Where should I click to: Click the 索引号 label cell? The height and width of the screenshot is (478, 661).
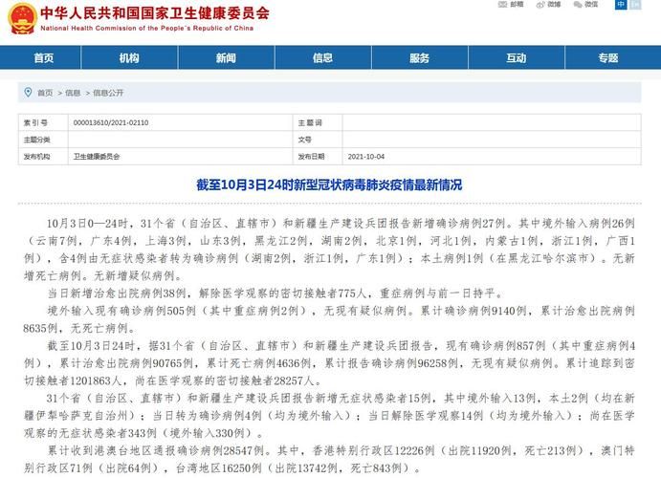pyautogui.click(x=43, y=122)
